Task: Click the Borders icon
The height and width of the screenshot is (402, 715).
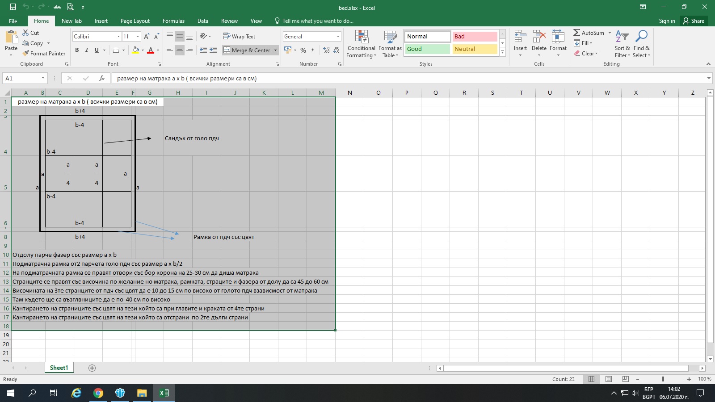Action: point(116,50)
